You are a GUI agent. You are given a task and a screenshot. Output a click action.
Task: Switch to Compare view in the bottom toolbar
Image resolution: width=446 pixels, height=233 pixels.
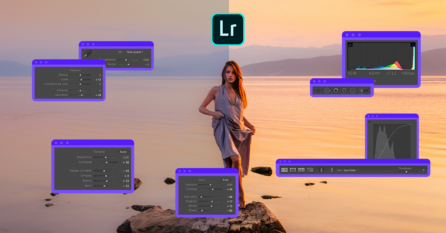pos(302,170)
